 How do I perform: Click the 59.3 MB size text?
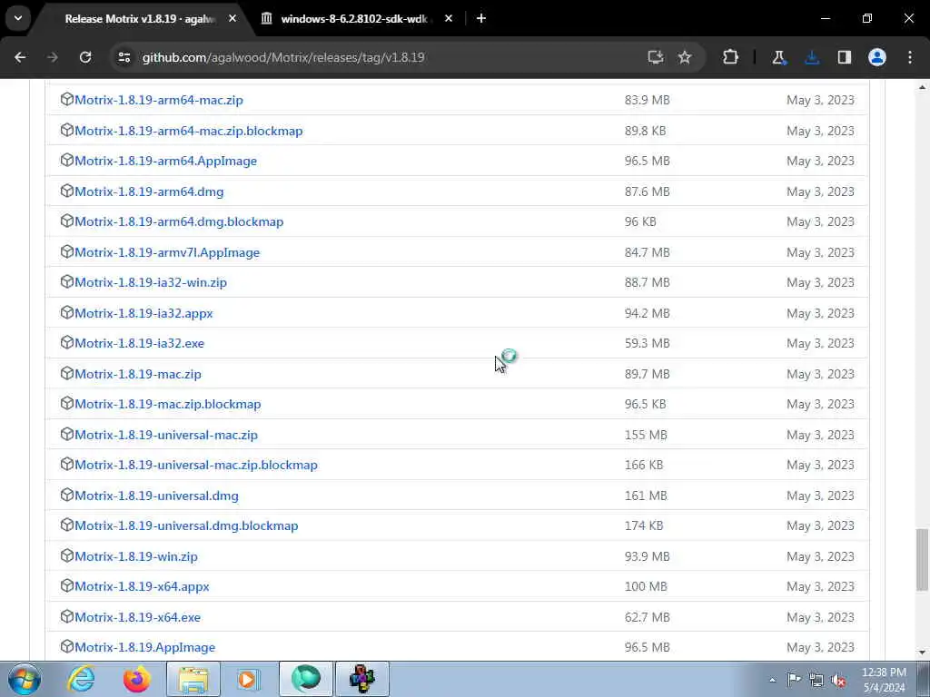pos(647,343)
